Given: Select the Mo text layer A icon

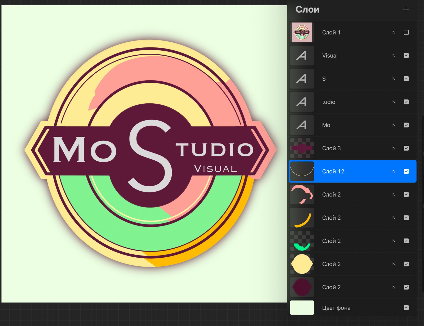Looking at the screenshot, I should point(302,125).
